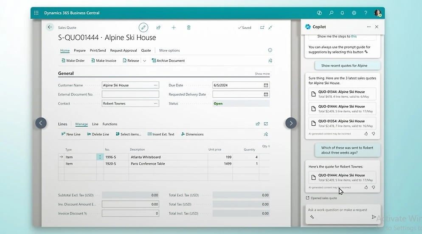Delete the quote with trash icon

click(x=188, y=28)
